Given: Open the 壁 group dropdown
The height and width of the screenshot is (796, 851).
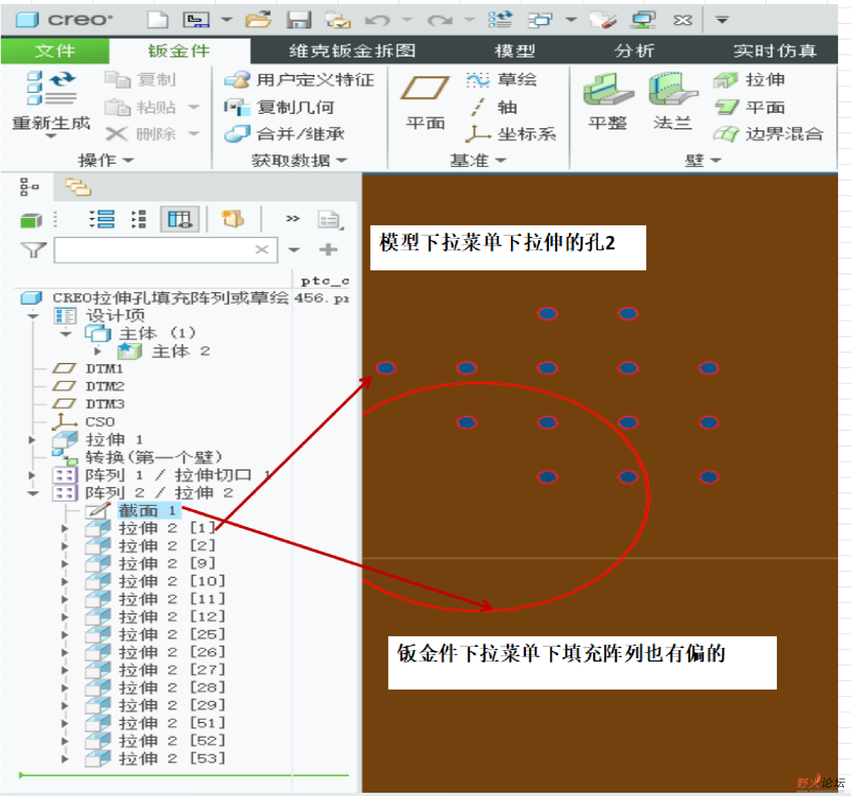Looking at the screenshot, I should tap(703, 160).
